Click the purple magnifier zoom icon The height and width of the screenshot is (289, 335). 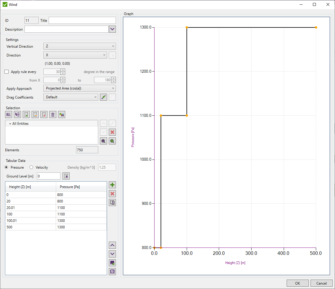coord(103,141)
